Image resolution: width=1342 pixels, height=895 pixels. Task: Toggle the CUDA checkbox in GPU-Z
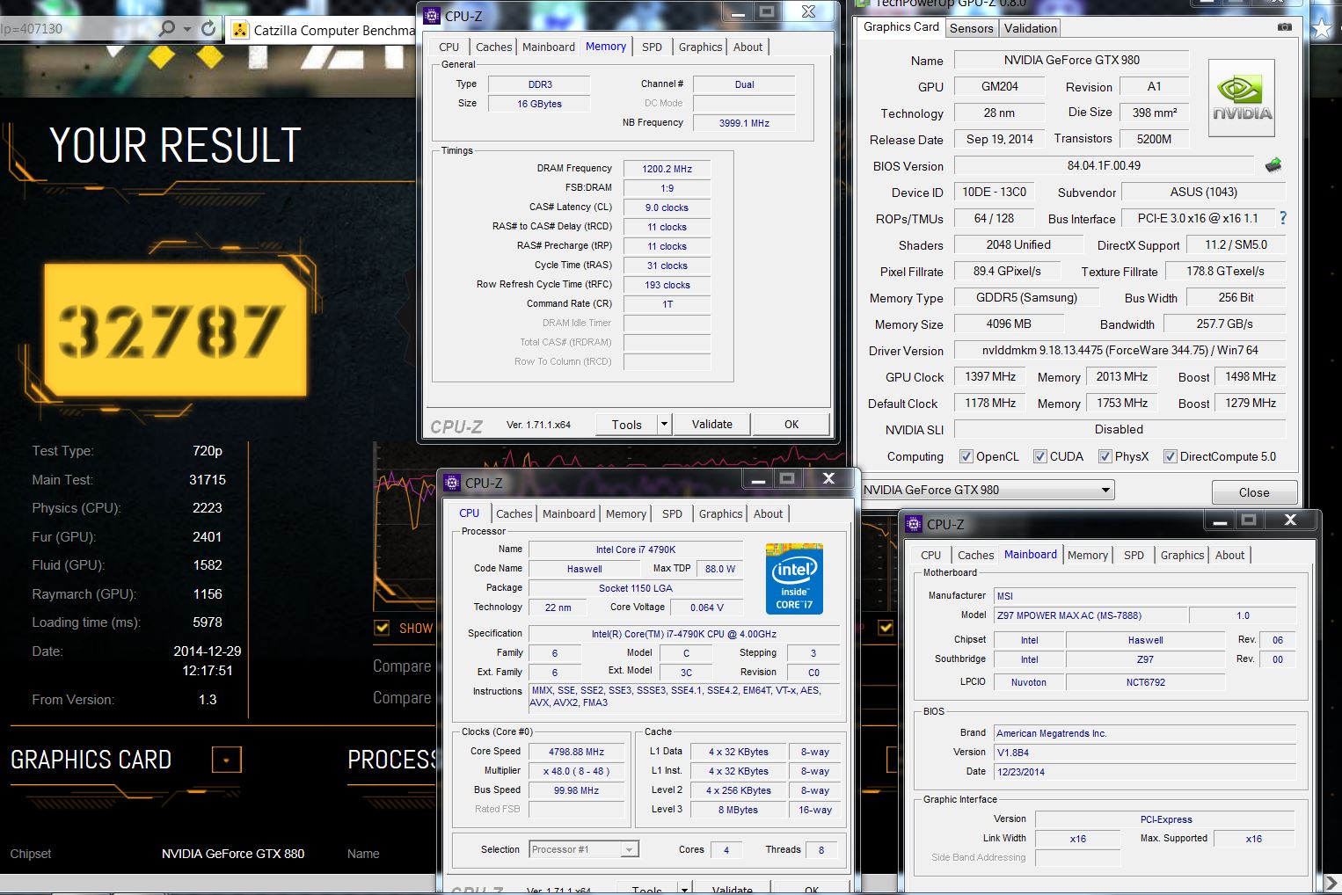tap(1040, 456)
